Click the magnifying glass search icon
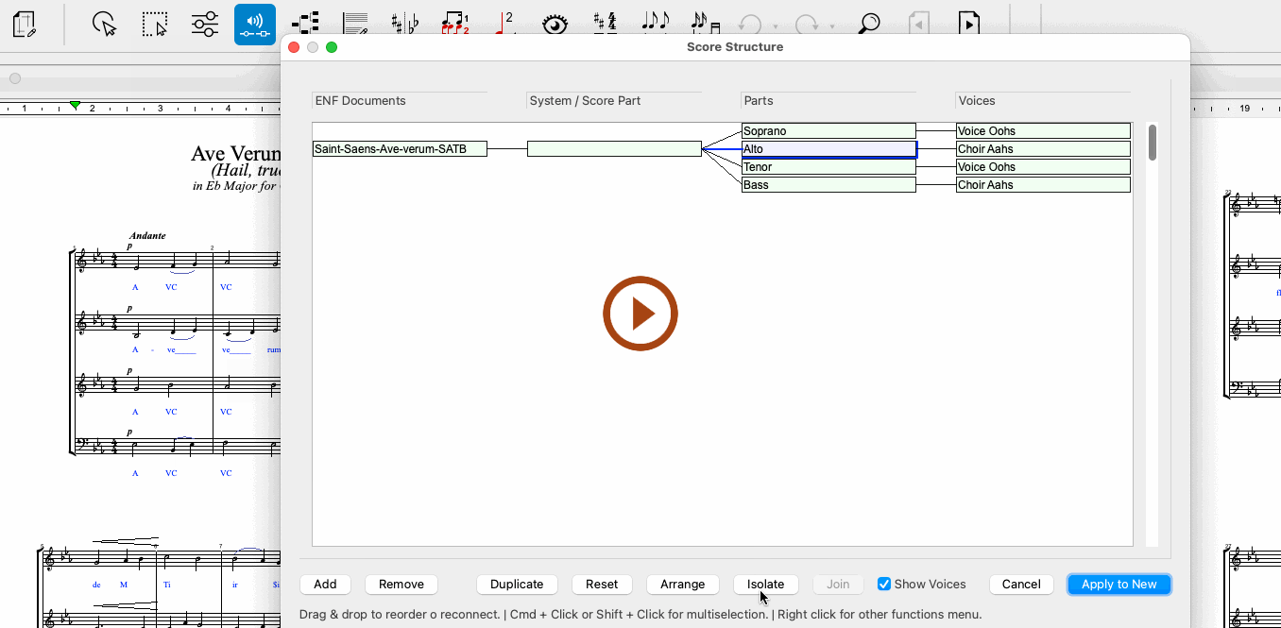 868,24
